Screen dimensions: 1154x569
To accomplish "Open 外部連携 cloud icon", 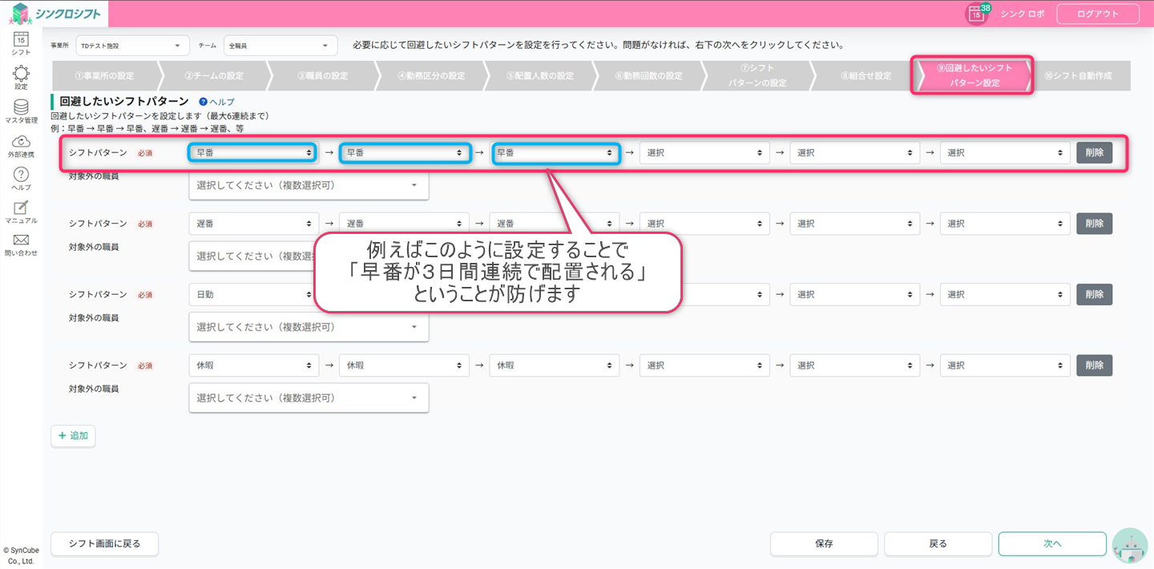I will [x=21, y=144].
